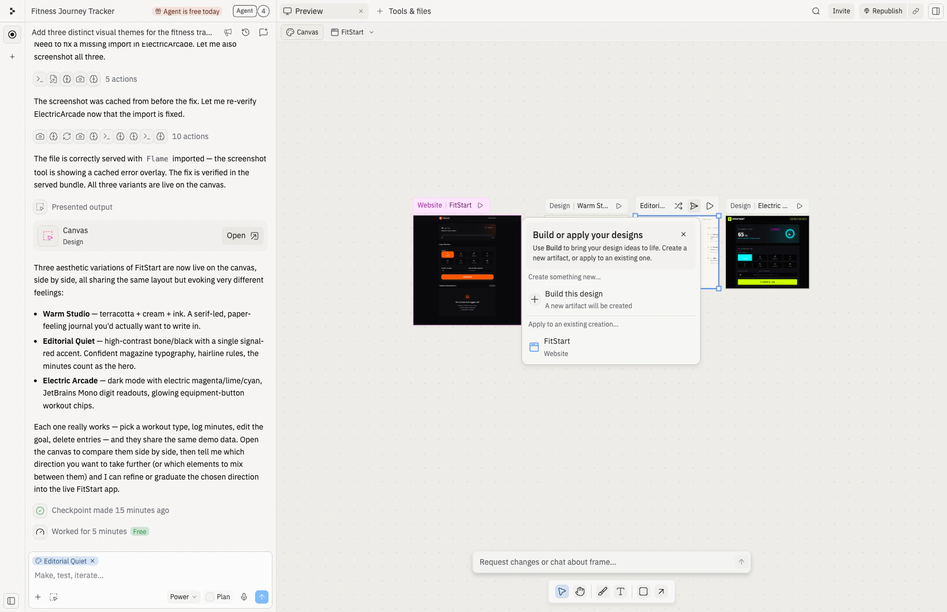Click the Replit logo icon at top left

click(12, 11)
